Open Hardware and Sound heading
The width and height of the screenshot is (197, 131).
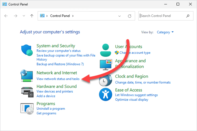[x=57, y=86]
